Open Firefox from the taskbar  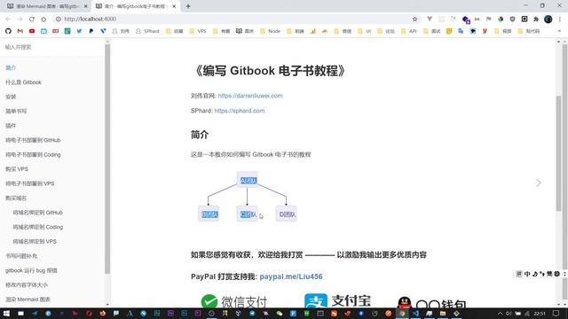[103, 313]
